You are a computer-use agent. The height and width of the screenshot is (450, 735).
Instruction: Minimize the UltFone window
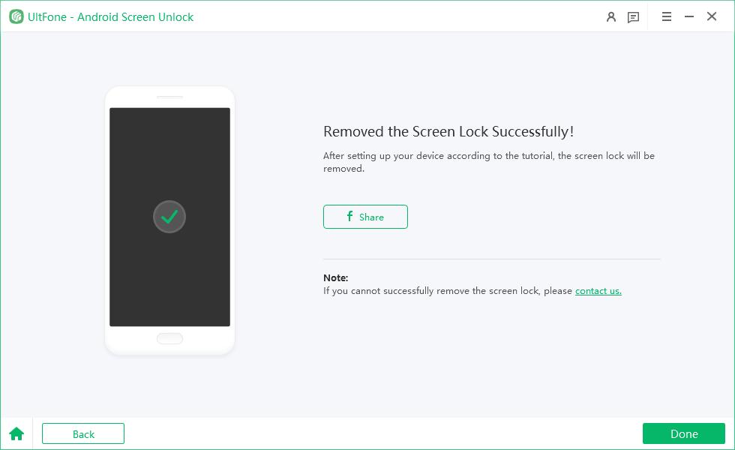[689, 16]
